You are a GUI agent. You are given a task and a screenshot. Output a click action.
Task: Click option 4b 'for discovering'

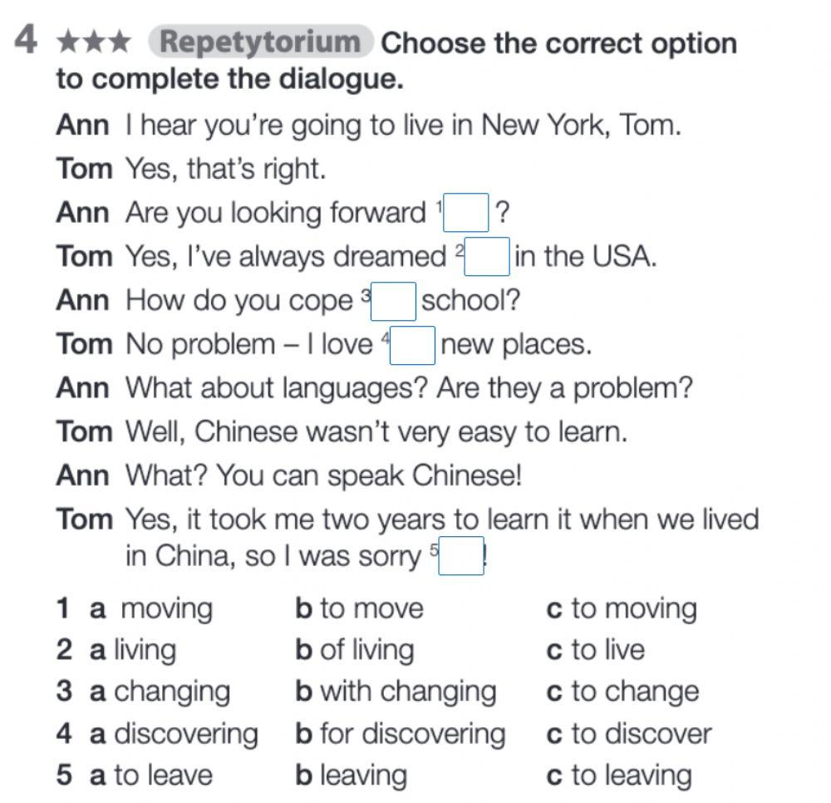(x=411, y=734)
